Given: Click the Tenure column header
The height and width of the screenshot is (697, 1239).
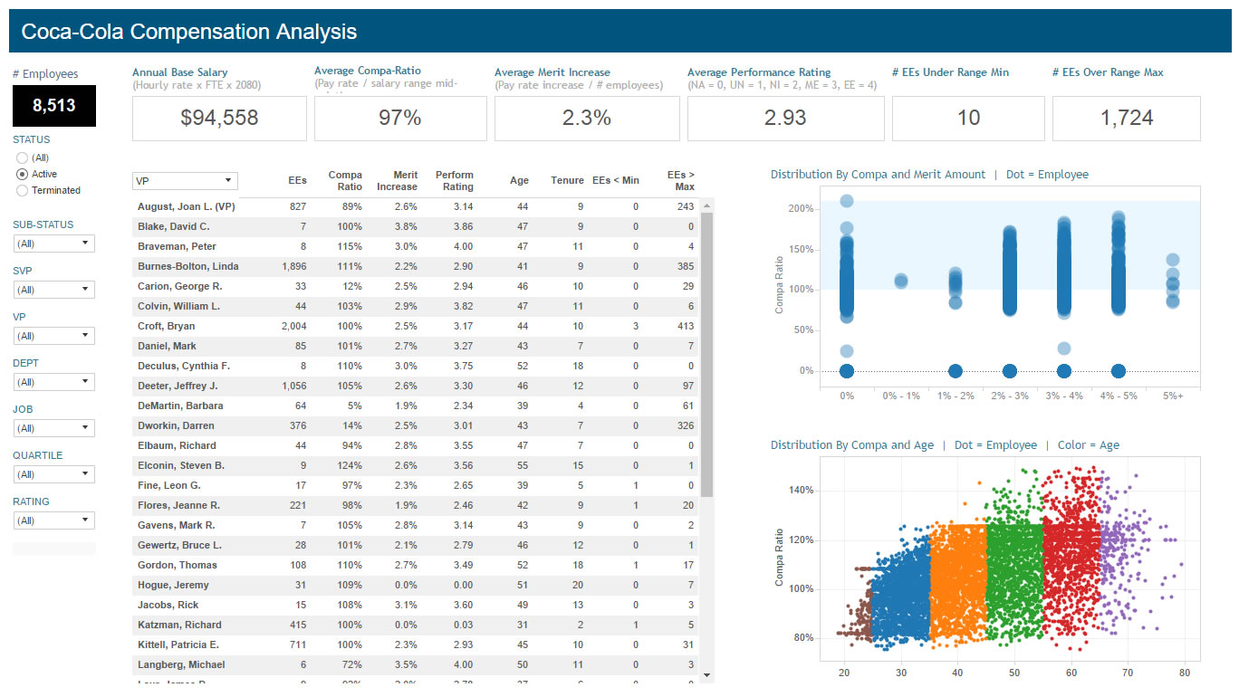Looking at the screenshot, I should (567, 181).
